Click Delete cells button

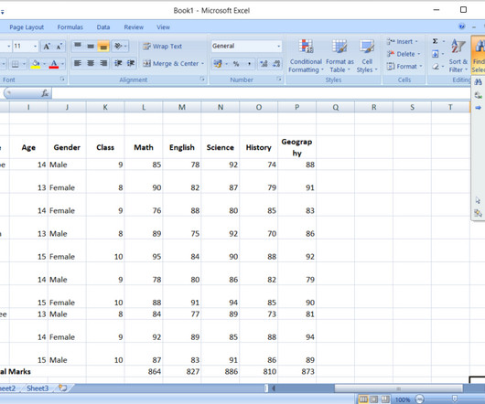pyautogui.click(x=404, y=54)
